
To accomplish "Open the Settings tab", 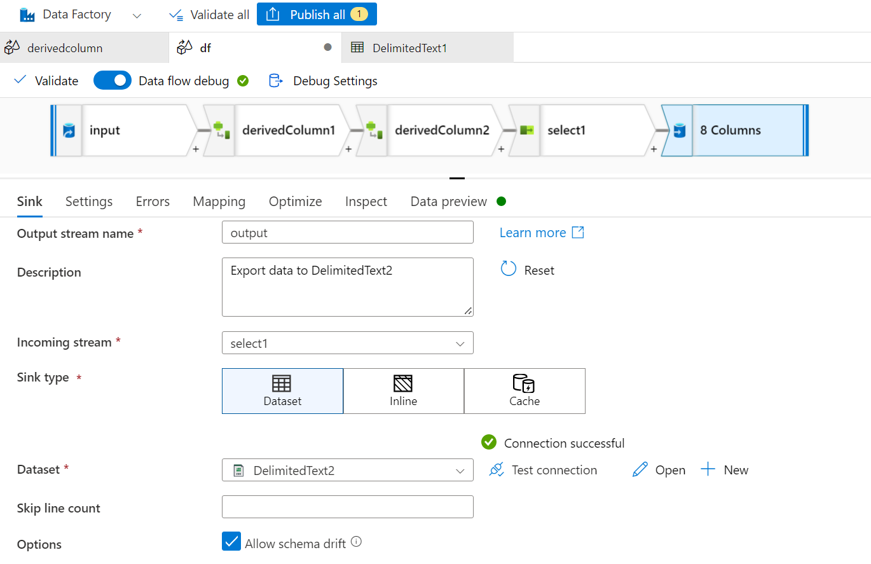I will pos(89,202).
